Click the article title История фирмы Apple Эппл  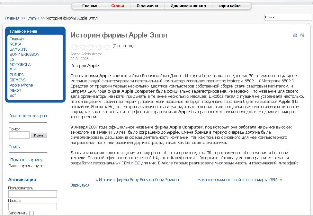tap(119, 35)
